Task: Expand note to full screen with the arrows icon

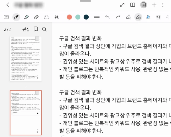Action: tap(122, 5)
